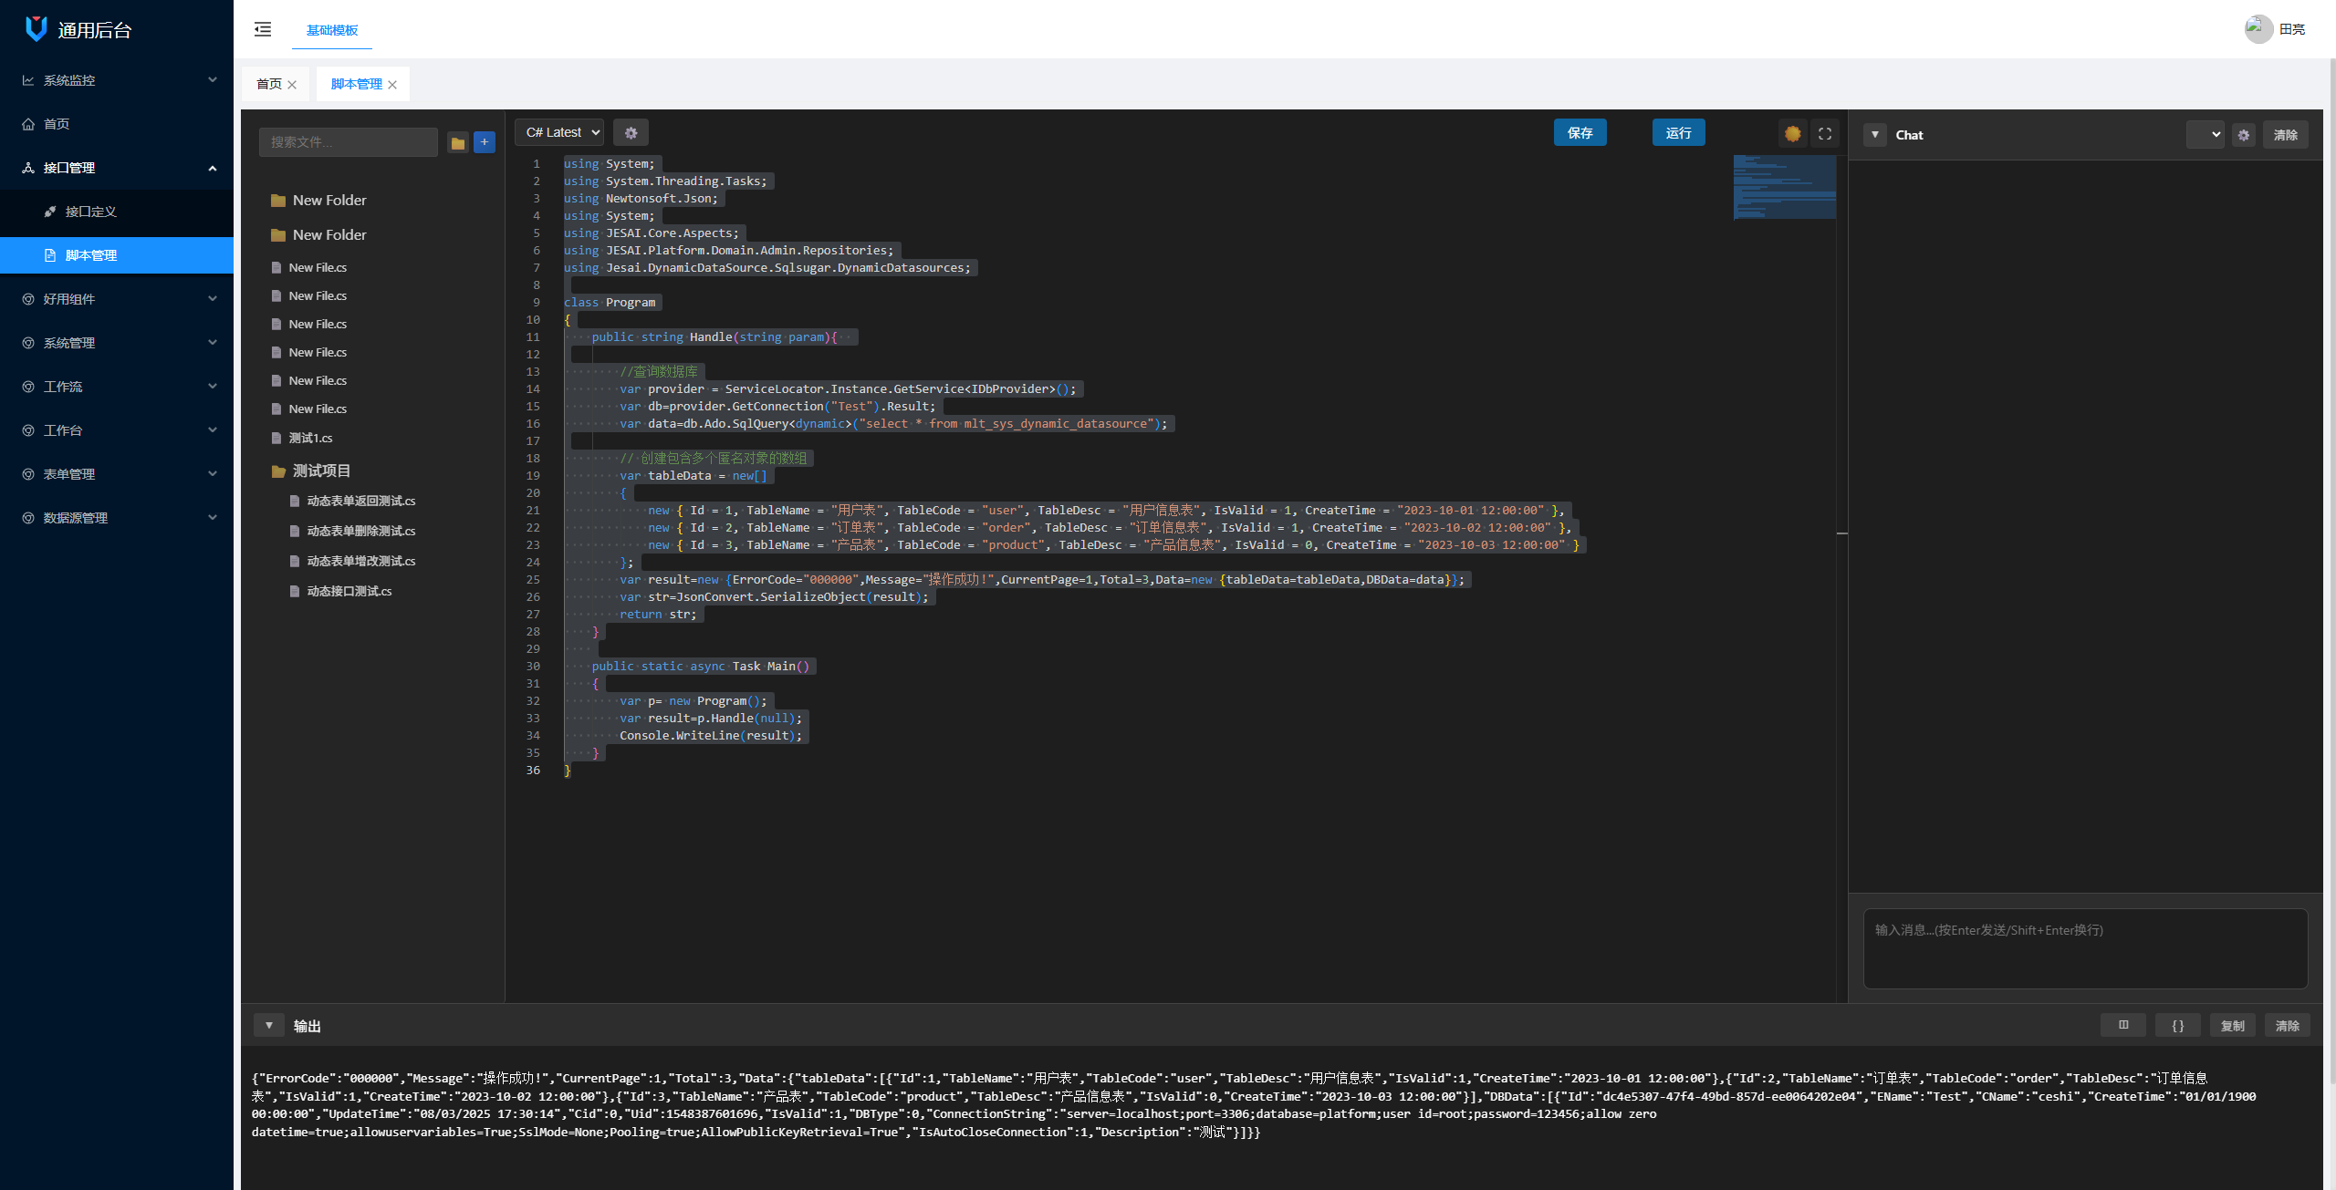Click the fullscreen editor icon
Viewport: 2336px width, 1190px height.
pyautogui.click(x=1824, y=133)
